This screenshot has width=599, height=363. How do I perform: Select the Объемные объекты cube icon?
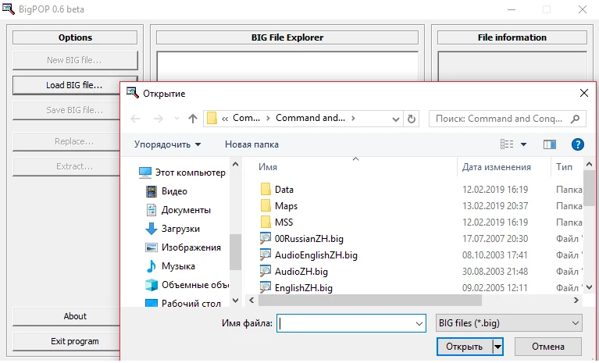point(152,285)
